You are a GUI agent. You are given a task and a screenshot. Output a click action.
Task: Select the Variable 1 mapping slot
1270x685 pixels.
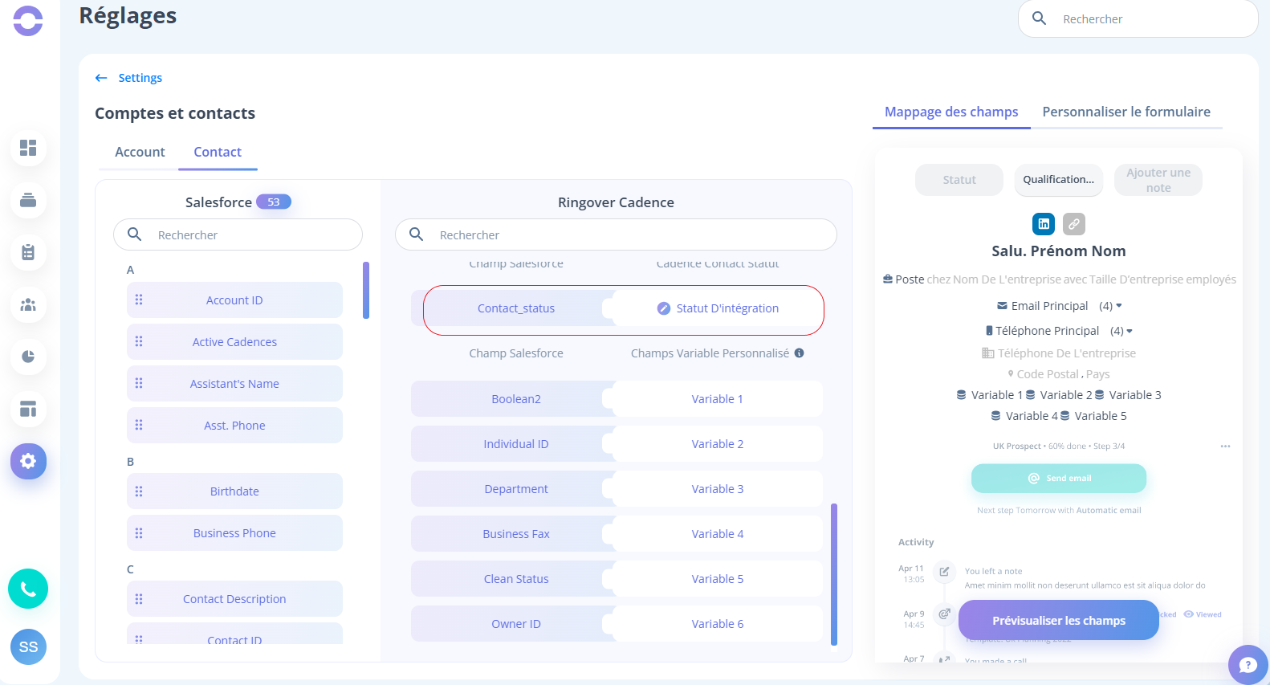pyautogui.click(x=718, y=399)
